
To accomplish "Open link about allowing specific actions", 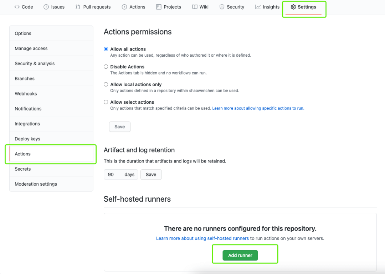I will (x=258, y=108).
